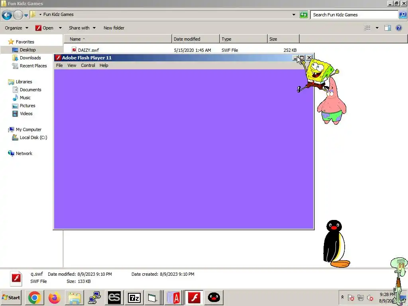Toggle the preview pane icon
The height and width of the screenshot is (306, 408).
point(388,28)
